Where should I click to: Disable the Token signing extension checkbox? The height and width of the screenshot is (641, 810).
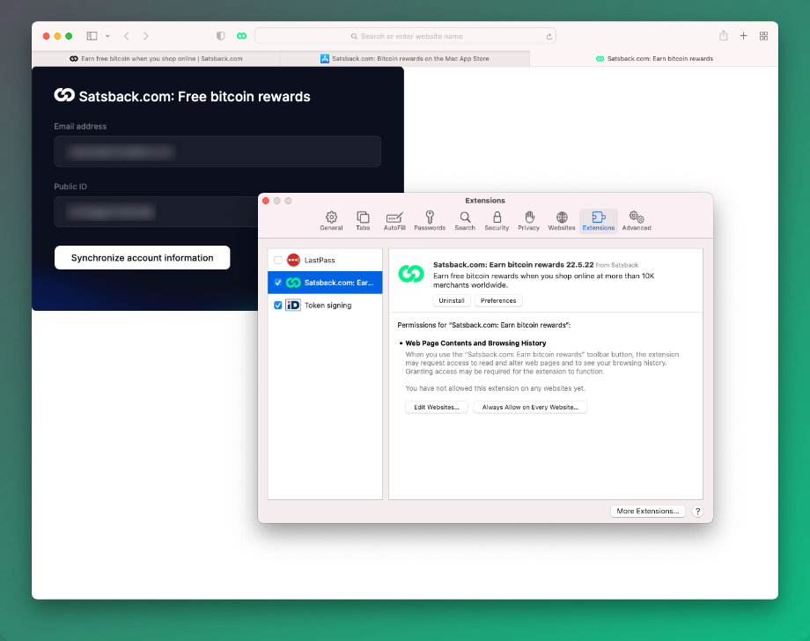click(x=278, y=306)
